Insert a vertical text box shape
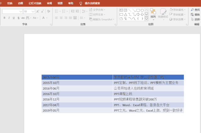The height and width of the screenshot is (133, 201). point(125,10)
